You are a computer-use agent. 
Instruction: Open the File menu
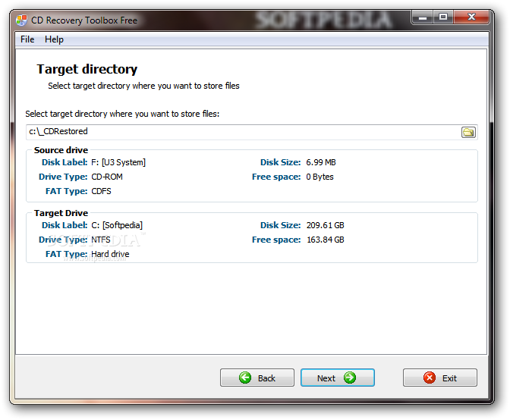tap(27, 39)
